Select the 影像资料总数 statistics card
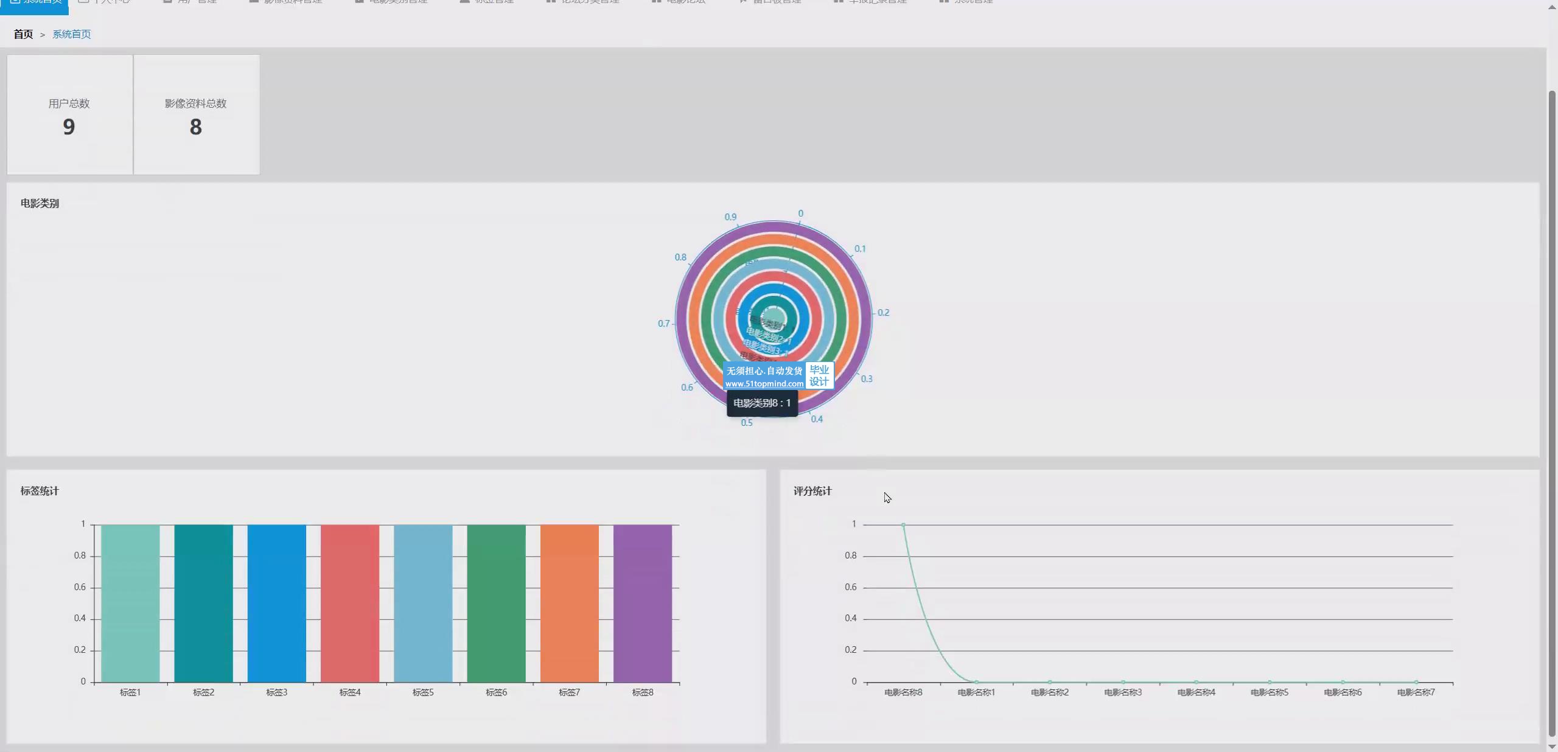 point(196,115)
